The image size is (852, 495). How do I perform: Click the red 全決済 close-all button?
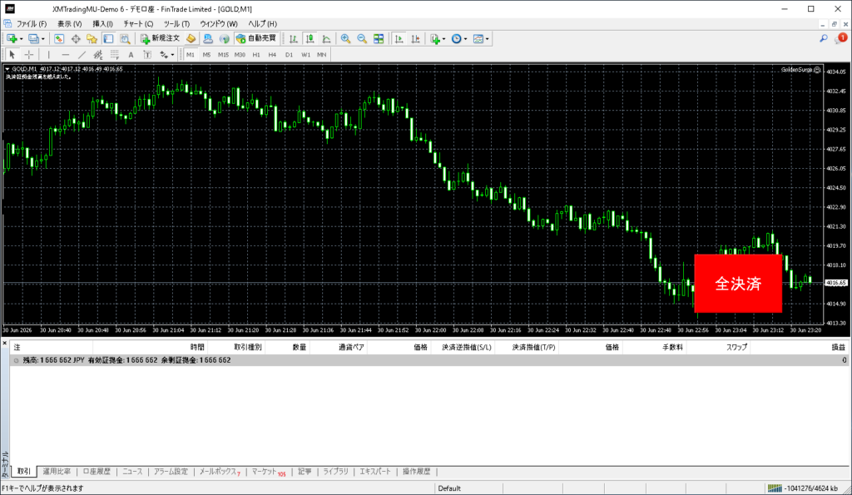click(x=738, y=283)
